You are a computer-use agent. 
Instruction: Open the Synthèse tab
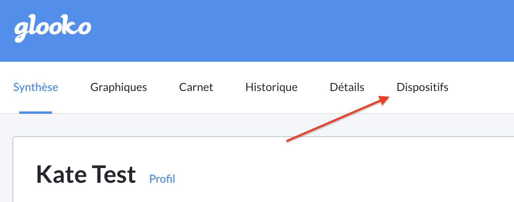(36, 87)
